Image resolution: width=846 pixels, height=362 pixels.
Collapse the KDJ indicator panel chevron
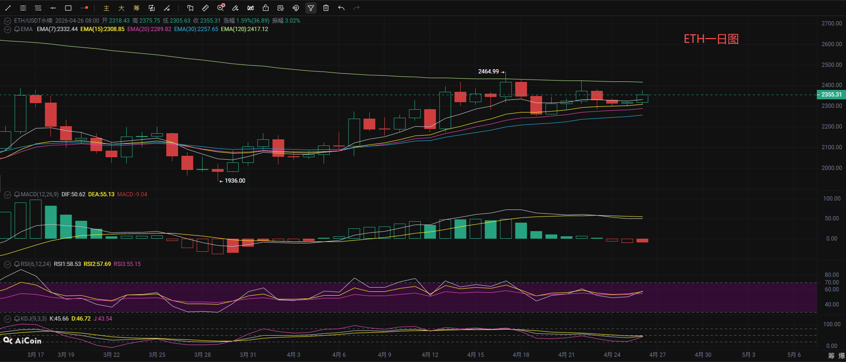(x=8, y=319)
